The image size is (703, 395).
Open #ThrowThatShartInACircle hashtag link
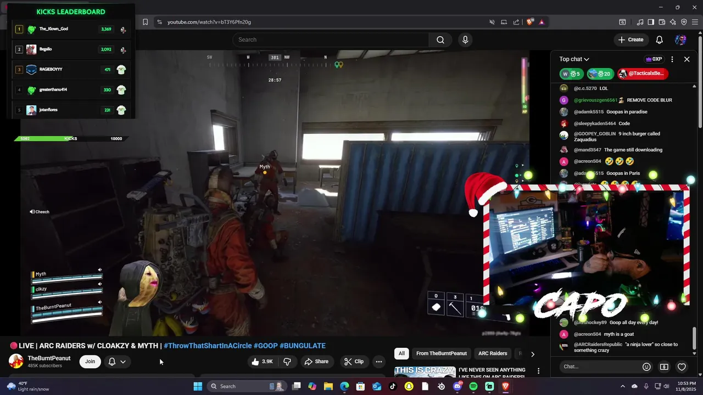pyautogui.click(x=208, y=346)
